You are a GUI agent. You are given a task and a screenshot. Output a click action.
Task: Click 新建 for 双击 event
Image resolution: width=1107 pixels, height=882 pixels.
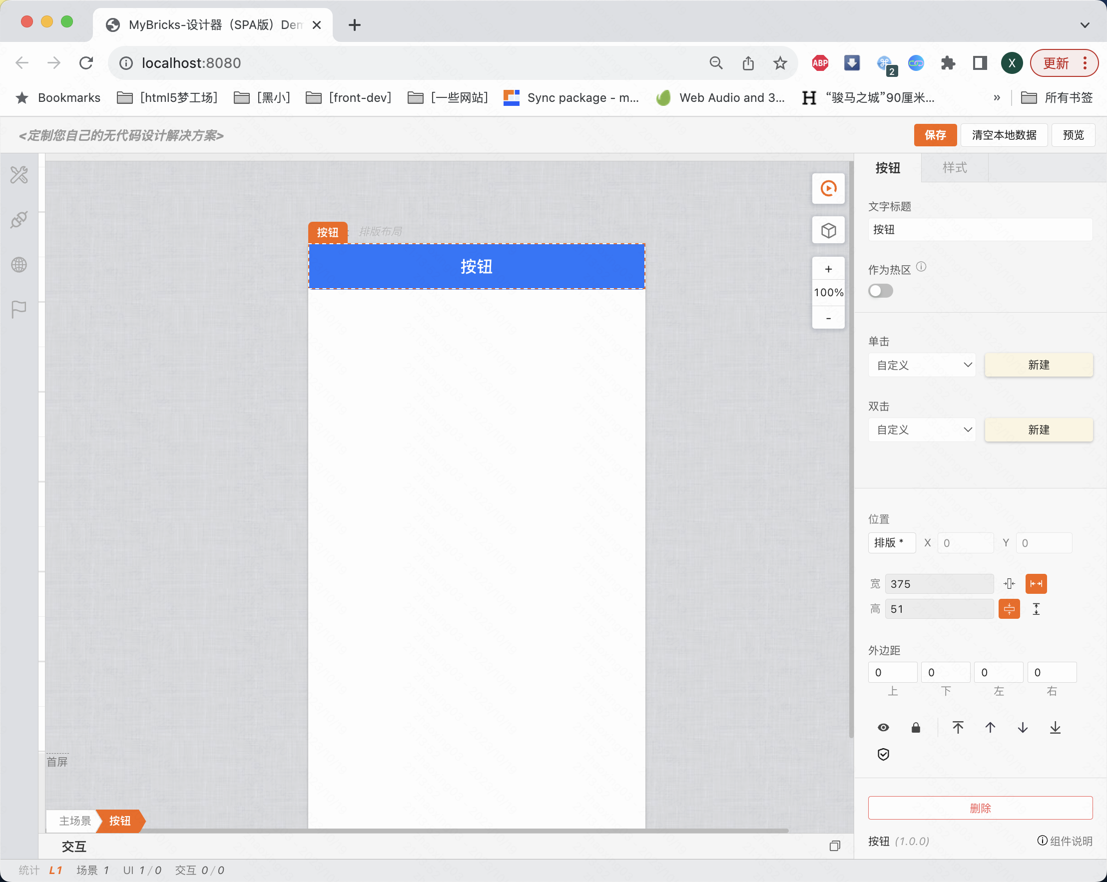coord(1039,430)
